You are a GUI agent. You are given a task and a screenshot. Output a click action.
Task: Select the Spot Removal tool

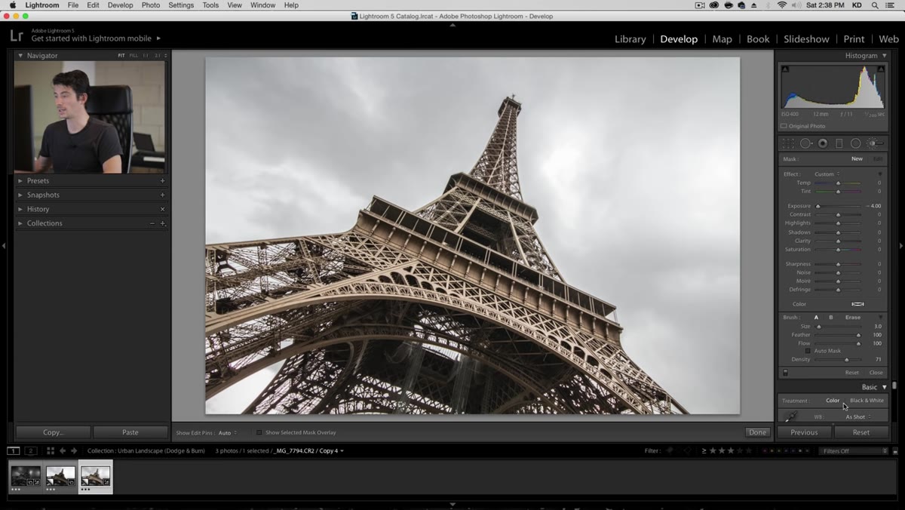pyautogui.click(x=805, y=143)
